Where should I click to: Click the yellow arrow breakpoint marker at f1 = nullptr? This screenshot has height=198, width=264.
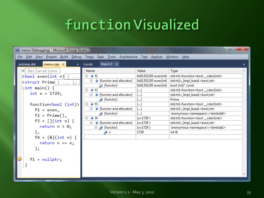tap(20, 159)
